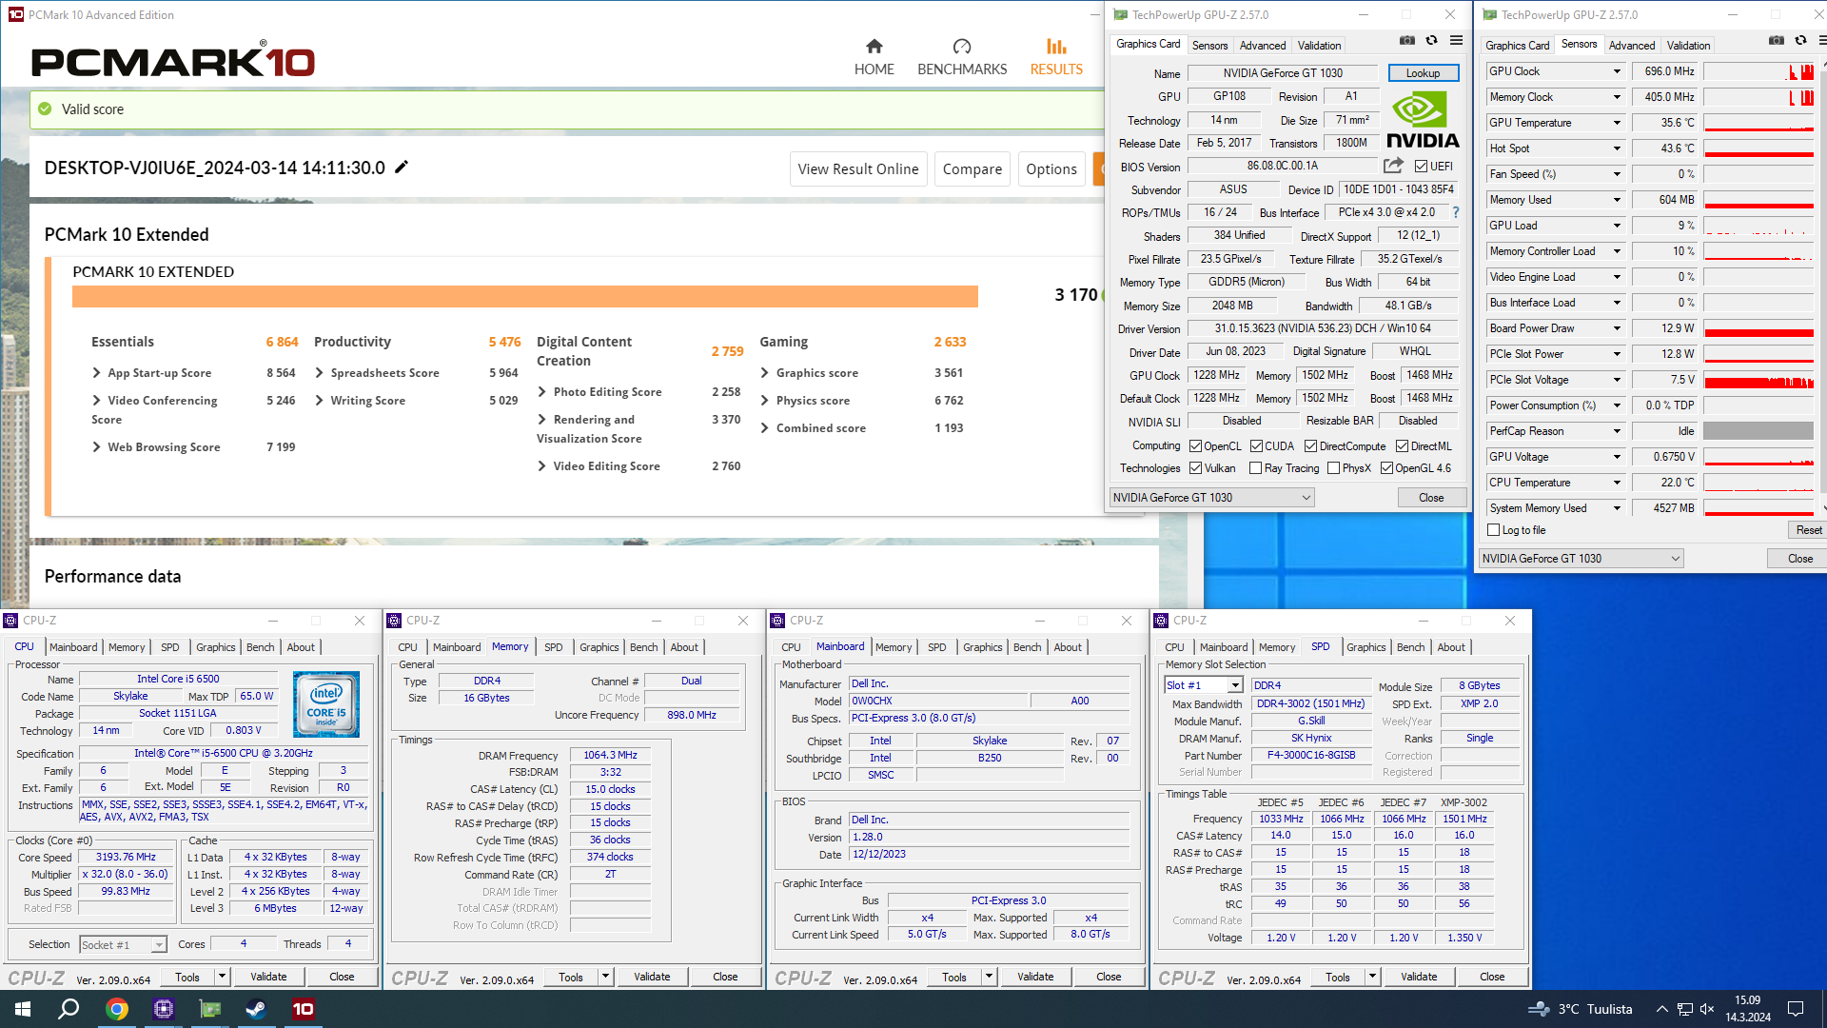1827x1028 pixels.
Task: Switch to GPU-Z taskbar icon
Action: click(x=210, y=1009)
